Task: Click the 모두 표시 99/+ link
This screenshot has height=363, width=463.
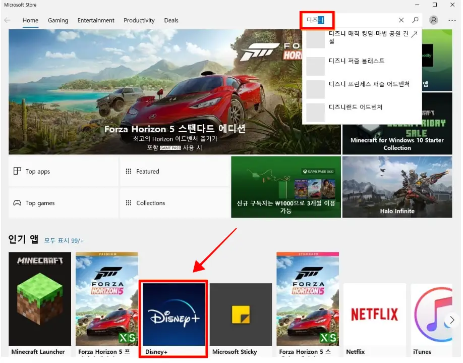Action: pyautogui.click(x=64, y=240)
